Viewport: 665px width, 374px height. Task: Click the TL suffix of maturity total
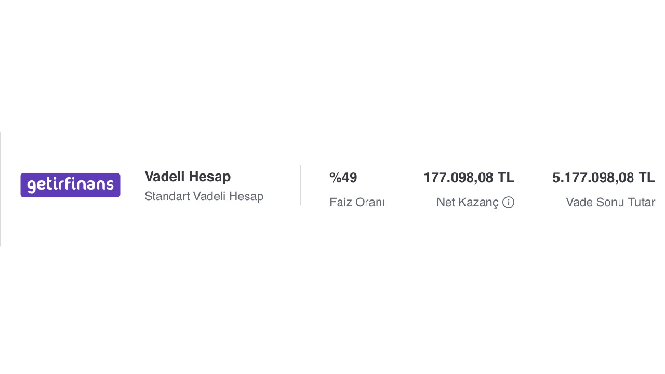point(647,178)
